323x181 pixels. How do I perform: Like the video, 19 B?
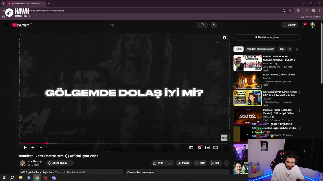point(158,163)
